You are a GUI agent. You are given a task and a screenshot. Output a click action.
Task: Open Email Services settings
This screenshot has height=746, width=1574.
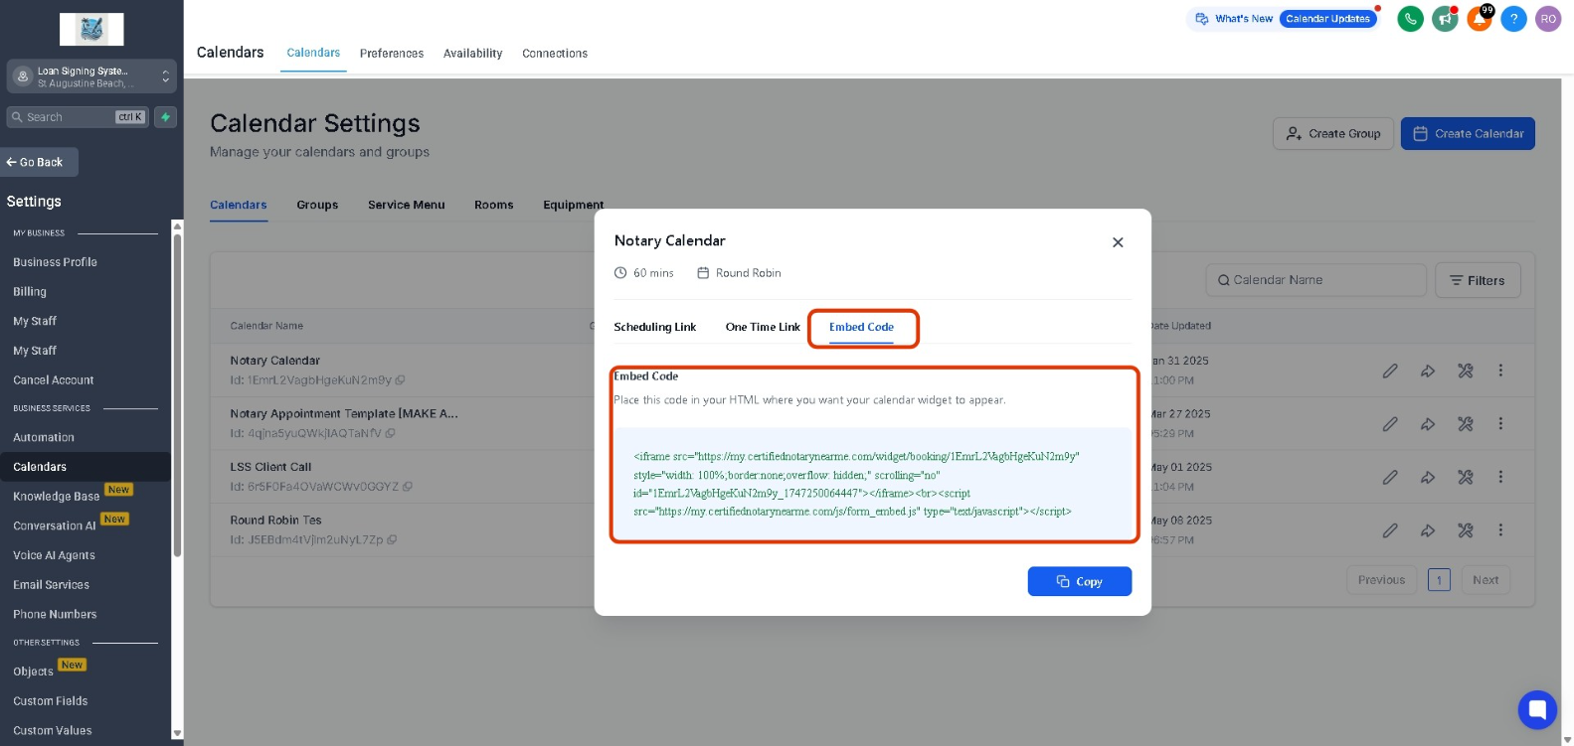[51, 585]
